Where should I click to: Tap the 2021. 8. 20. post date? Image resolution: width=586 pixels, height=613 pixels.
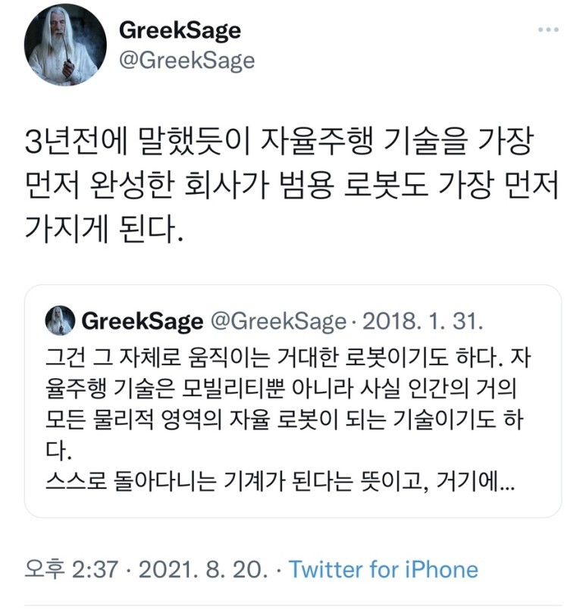coord(203,569)
